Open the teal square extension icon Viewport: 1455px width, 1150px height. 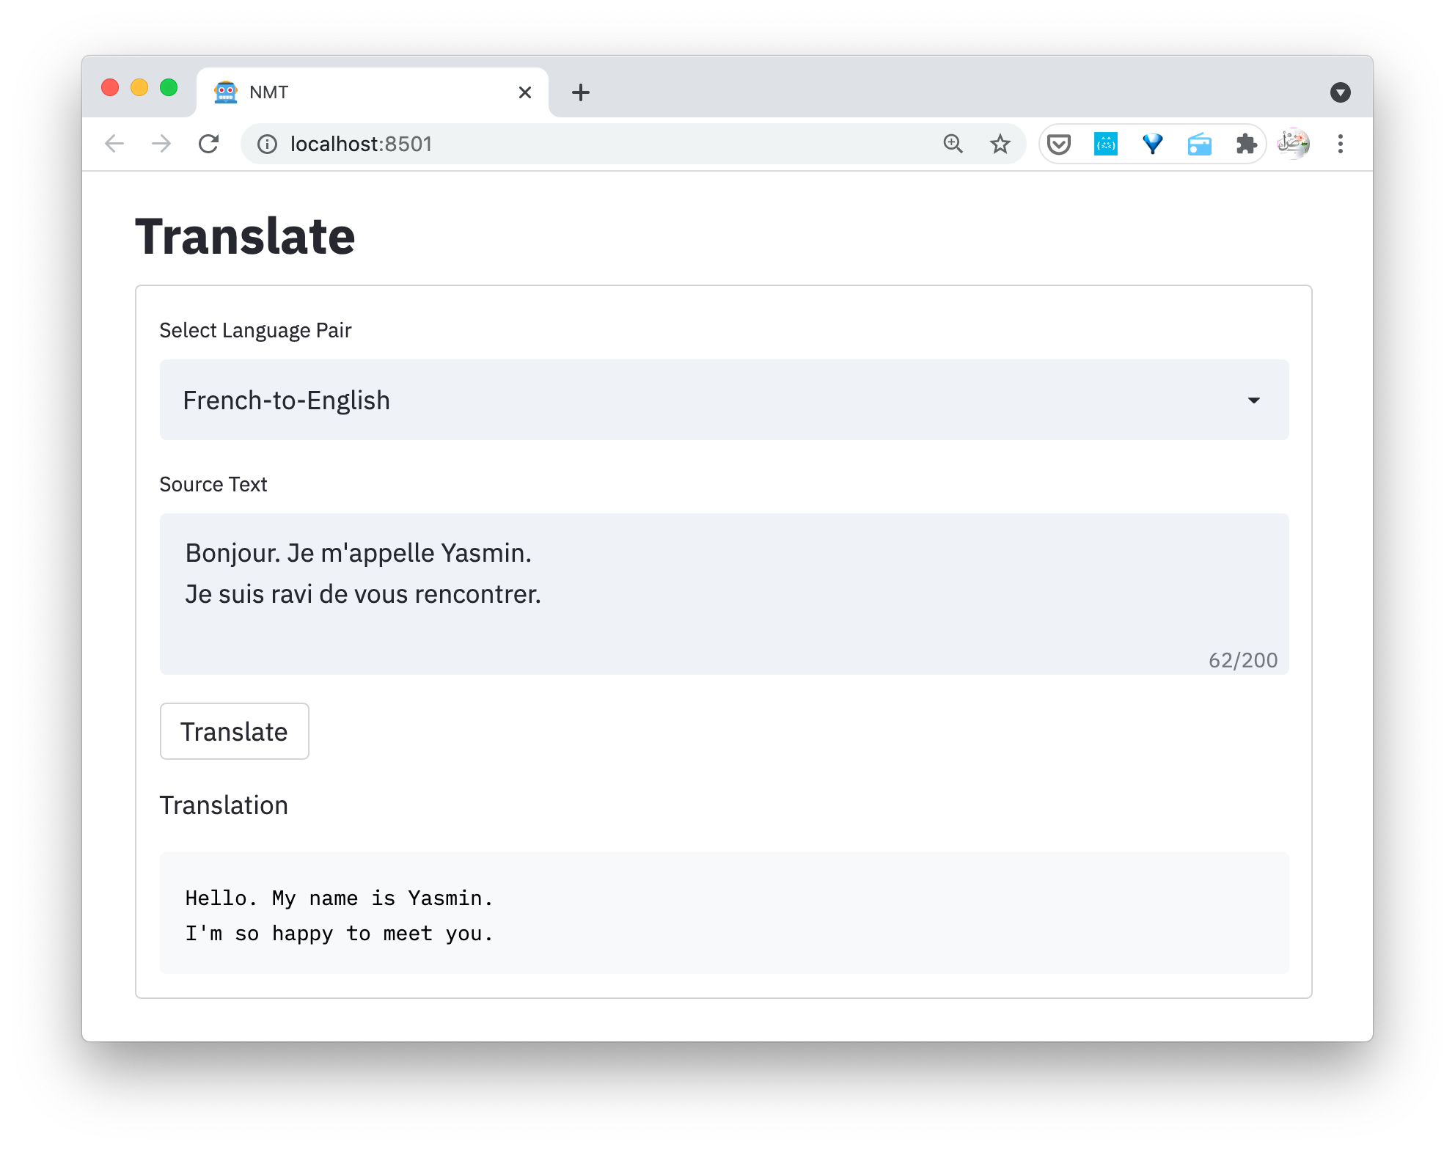click(1106, 144)
